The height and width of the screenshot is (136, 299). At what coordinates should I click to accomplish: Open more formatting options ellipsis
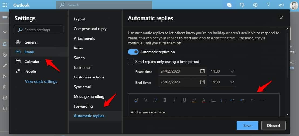tap(262, 100)
